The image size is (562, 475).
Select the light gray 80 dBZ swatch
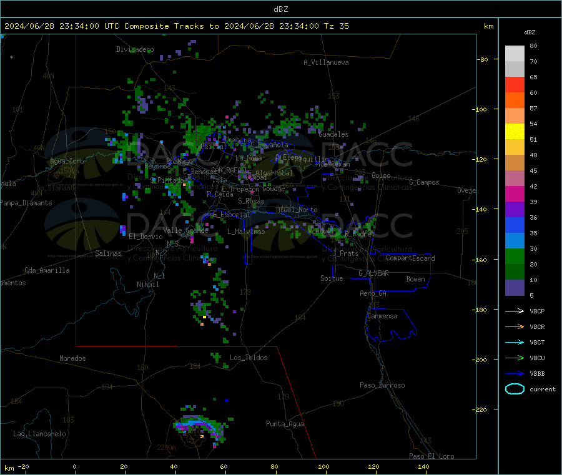click(515, 54)
